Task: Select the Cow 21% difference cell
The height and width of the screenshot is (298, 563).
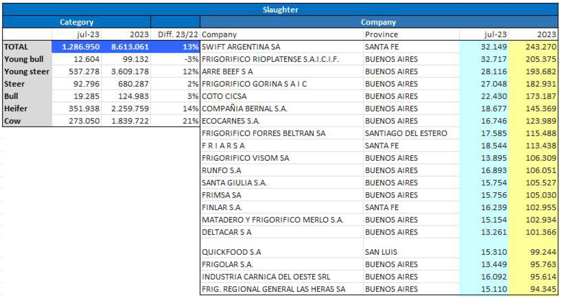Action: pos(175,121)
